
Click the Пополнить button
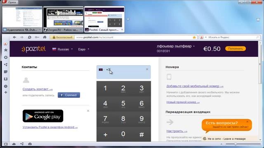(x=236, y=49)
